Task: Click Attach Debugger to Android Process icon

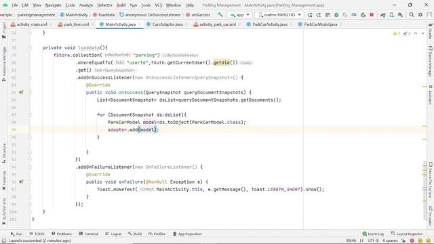Action: (x=363, y=15)
